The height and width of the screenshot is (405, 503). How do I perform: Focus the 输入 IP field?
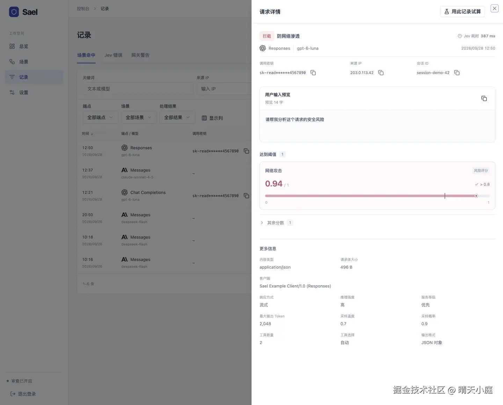(x=224, y=89)
